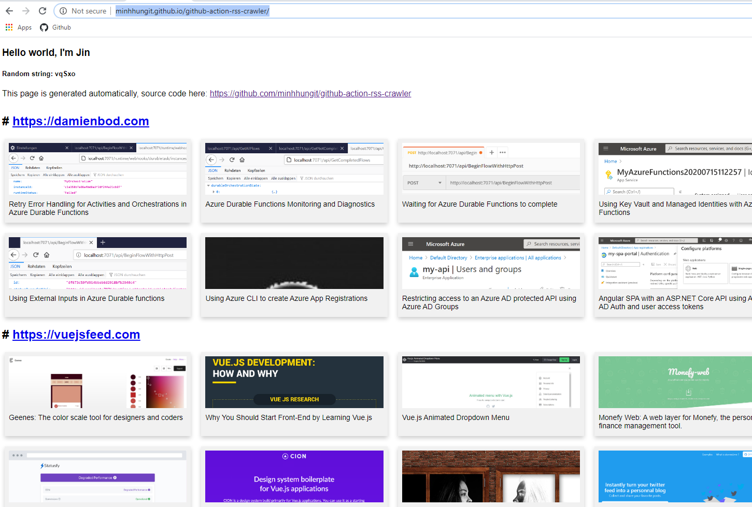The height and width of the screenshot is (507, 752).
Task: Open the Github bookmark
Action: tap(55, 27)
